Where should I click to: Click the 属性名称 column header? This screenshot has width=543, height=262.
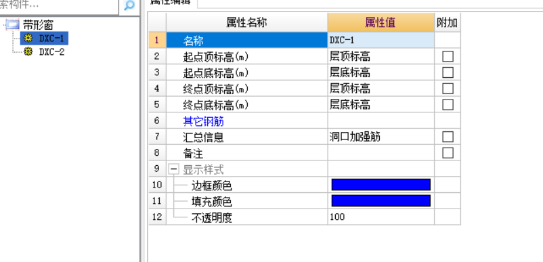(247, 23)
